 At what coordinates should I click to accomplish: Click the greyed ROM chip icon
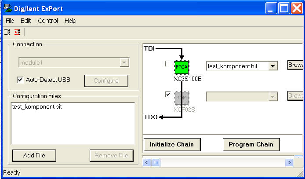coord(182,98)
